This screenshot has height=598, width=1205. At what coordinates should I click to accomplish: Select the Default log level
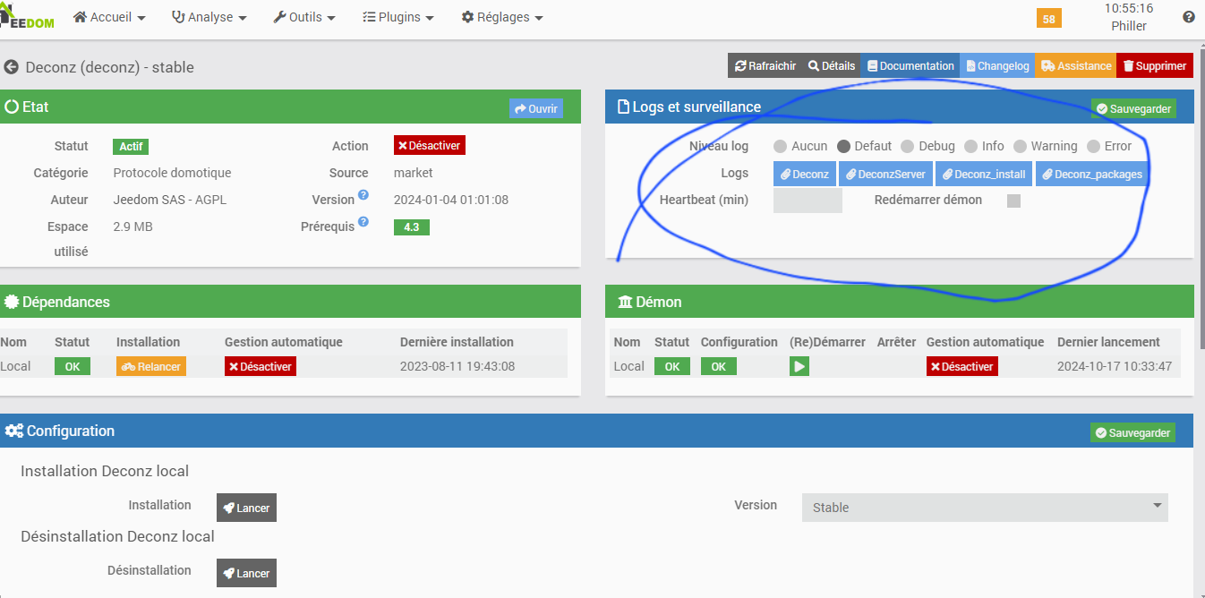pyautogui.click(x=843, y=146)
